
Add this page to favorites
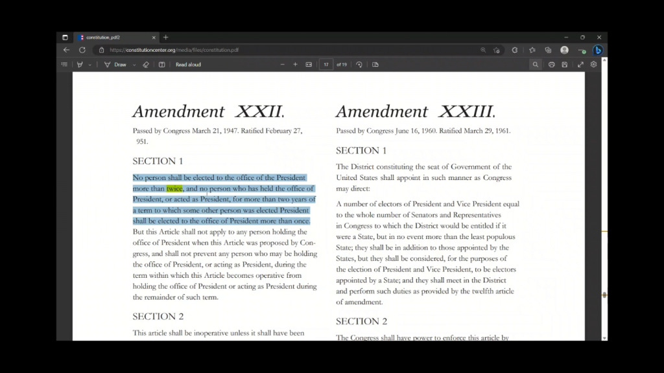click(x=497, y=50)
